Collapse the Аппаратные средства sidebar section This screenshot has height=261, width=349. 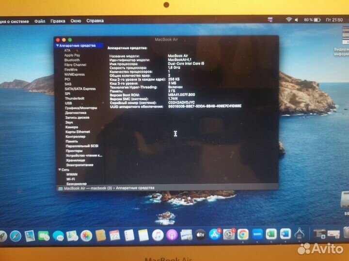pyautogui.click(x=57, y=45)
